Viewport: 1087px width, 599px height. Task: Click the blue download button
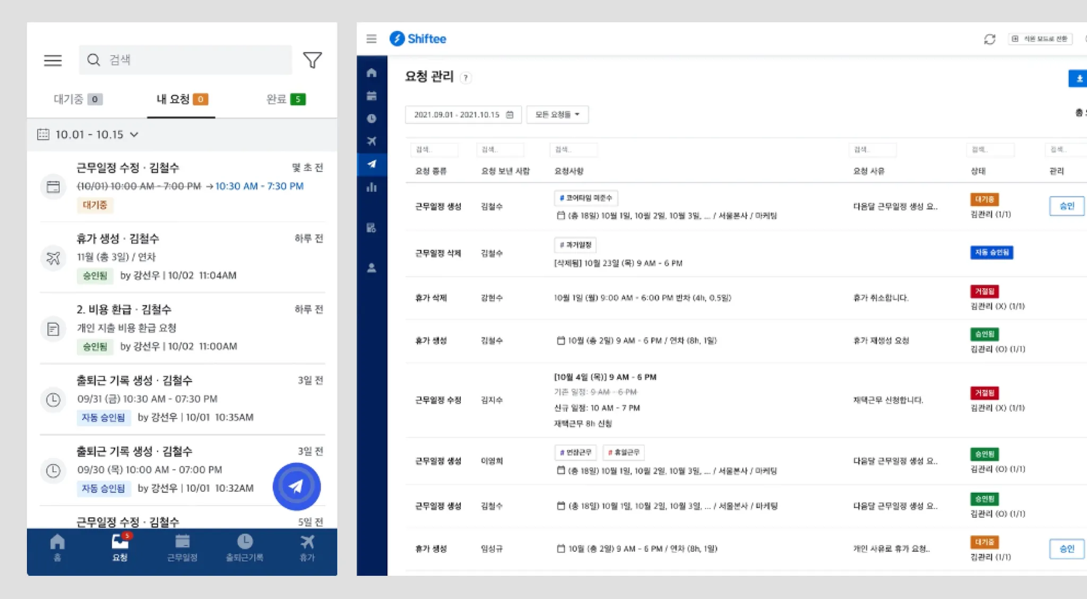click(x=1078, y=79)
